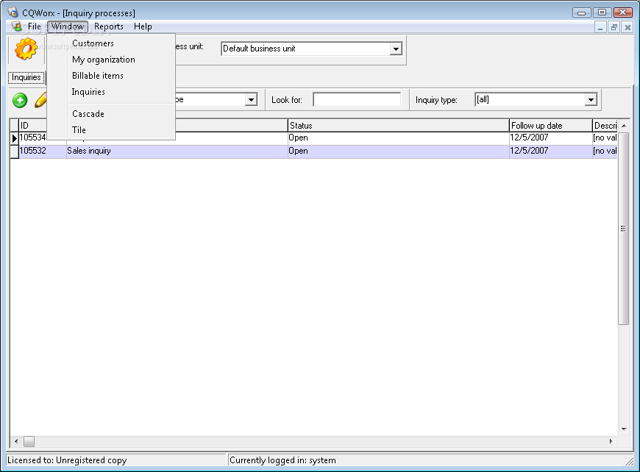Sort by Follow up date header
The image size is (640, 472).
[x=550, y=125]
